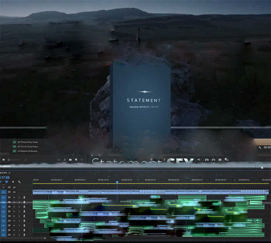Toggle sync lock on track V2
The width and height of the screenshot is (271, 243).
[x=9, y=187]
